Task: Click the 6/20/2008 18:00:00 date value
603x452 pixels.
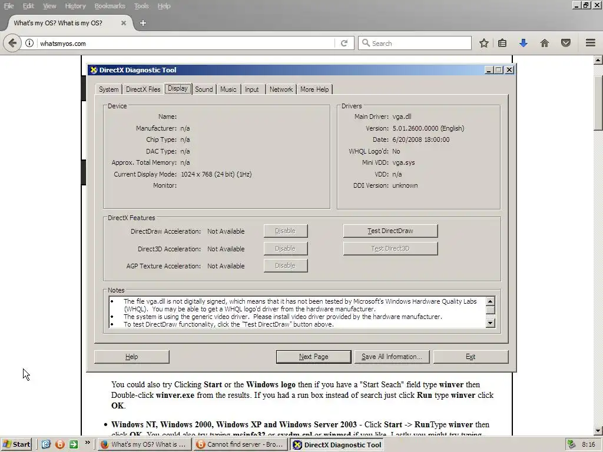Action: tap(420, 139)
